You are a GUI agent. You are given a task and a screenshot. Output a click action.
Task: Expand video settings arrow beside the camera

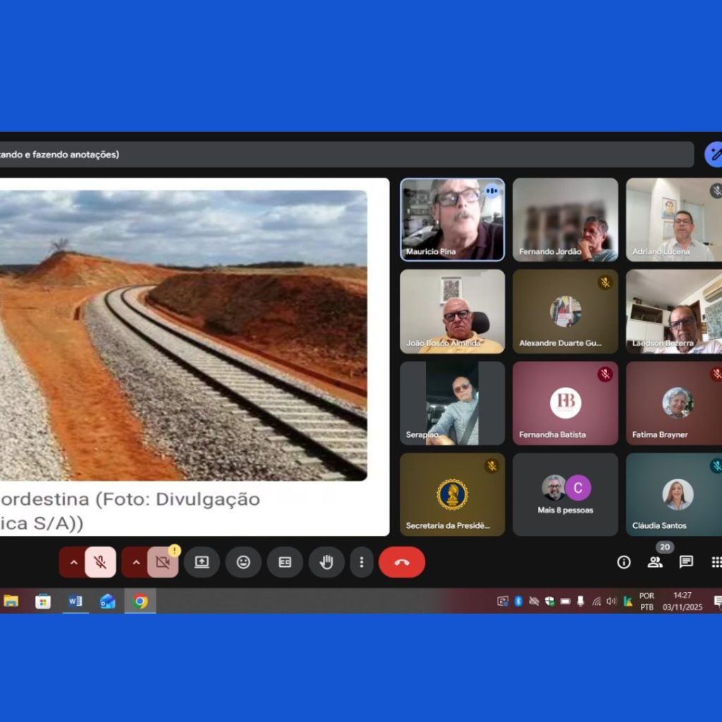click(136, 562)
